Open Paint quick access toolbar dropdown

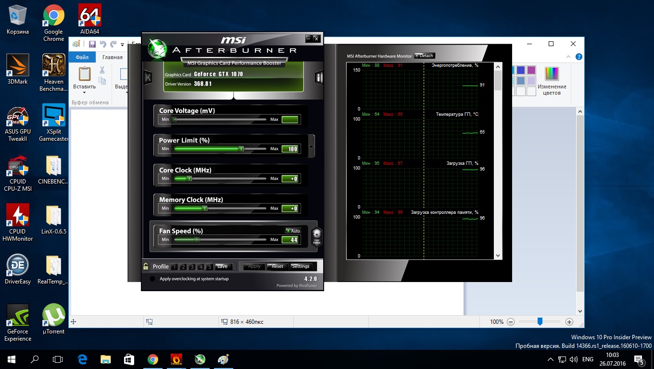coord(123,45)
